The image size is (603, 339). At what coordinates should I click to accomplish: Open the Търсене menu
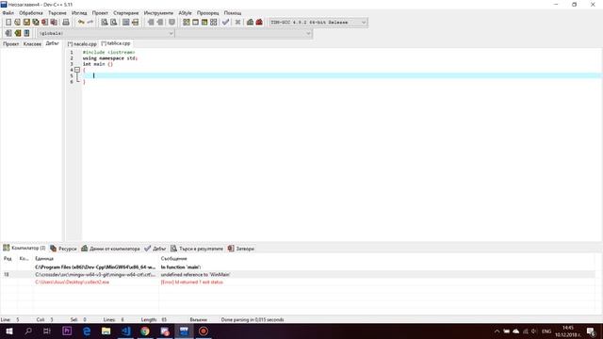coord(57,13)
